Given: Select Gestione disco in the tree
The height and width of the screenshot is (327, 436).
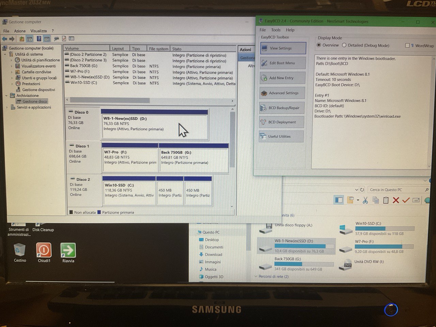Looking at the screenshot, I should click(x=35, y=102).
